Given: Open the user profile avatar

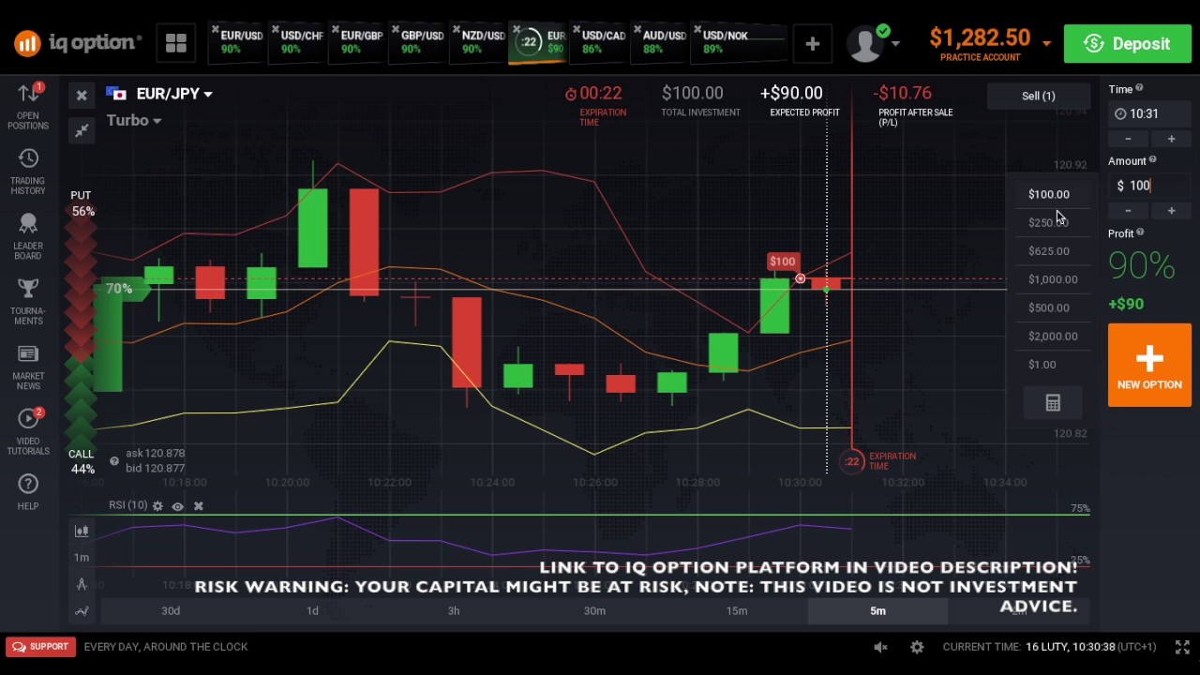Looking at the screenshot, I should click(x=864, y=43).
